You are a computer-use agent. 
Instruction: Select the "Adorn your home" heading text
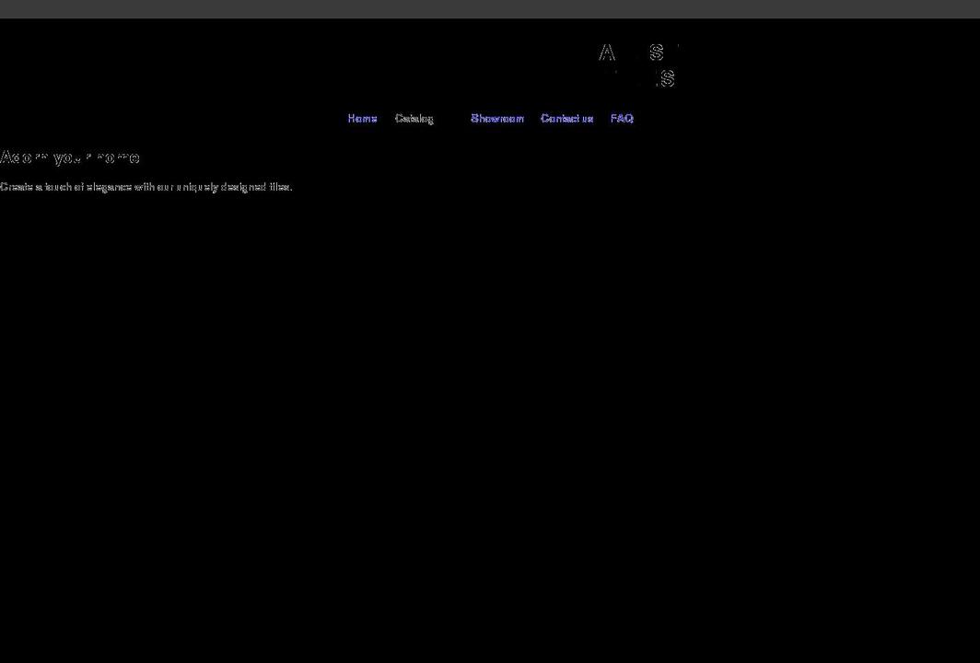click(x=69, y=157)
